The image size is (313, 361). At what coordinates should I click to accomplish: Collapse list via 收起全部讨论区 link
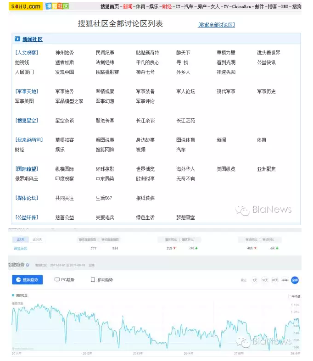coord(216,25)
